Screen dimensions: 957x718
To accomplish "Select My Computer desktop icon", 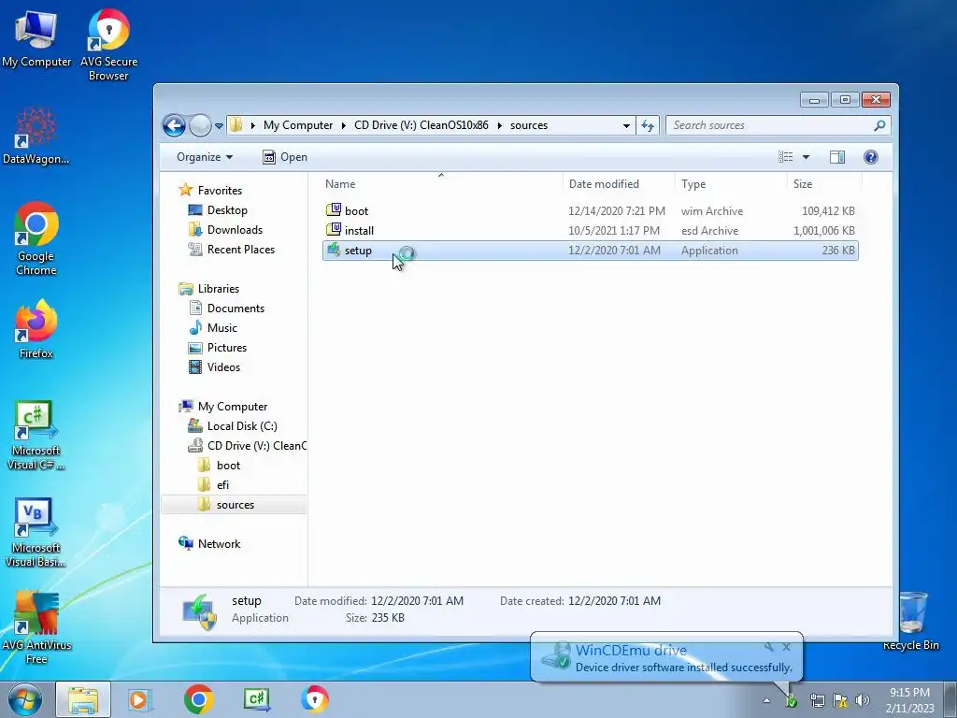I will tap(36, 39).
